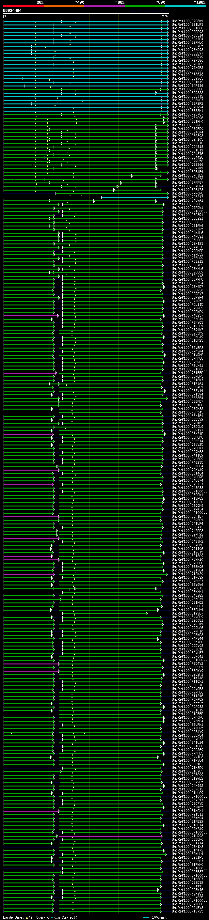Select hit label UniRef100_Q65UQ0
Screen dimensions: 209x920
coord(187,258)
